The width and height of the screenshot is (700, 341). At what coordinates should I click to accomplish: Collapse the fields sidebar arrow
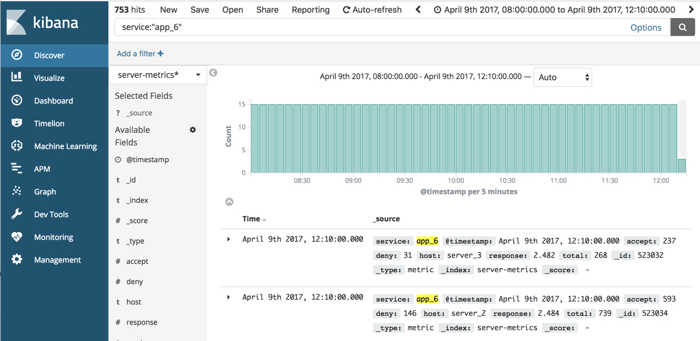click(213, 73)
